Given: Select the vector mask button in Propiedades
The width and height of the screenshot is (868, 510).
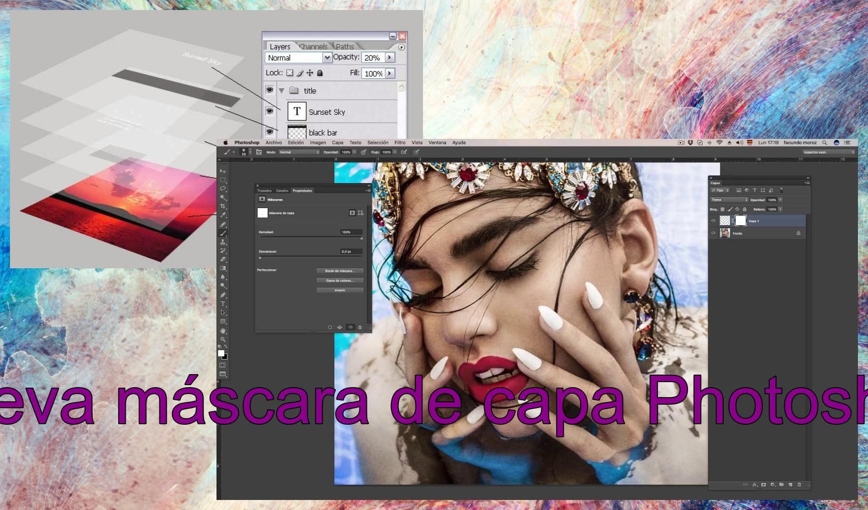Looking at the screenshot, I should coord(360,213).
